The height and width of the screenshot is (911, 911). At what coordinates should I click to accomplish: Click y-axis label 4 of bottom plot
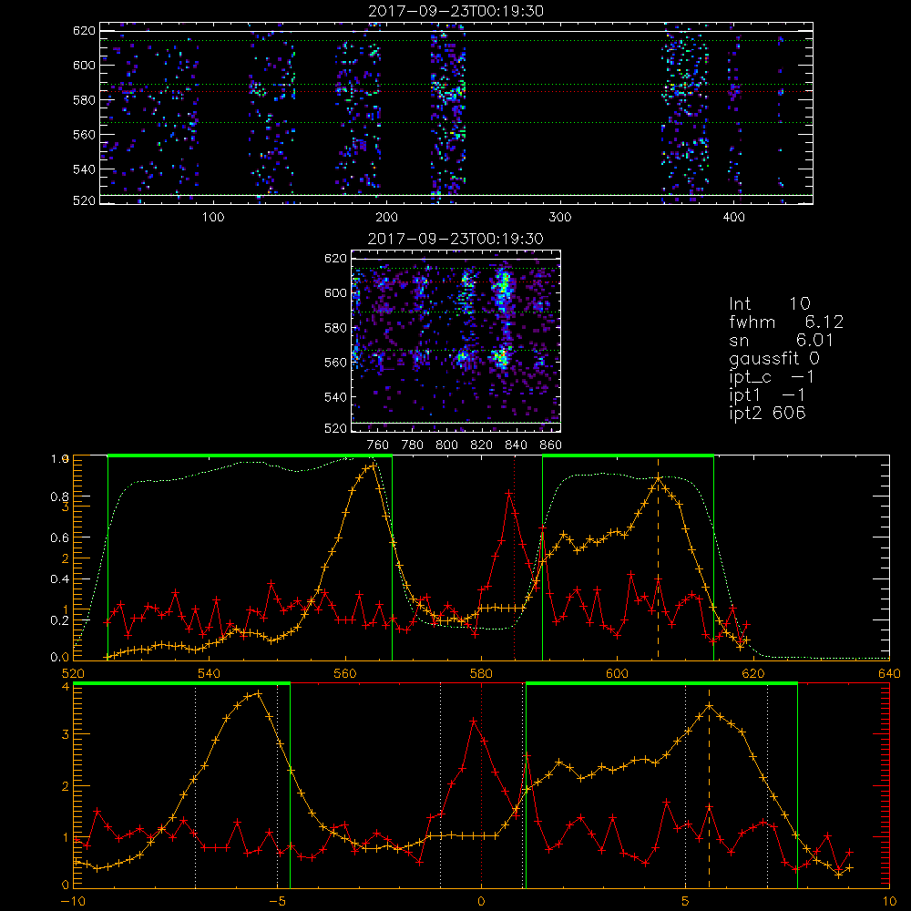pos(65,687)
